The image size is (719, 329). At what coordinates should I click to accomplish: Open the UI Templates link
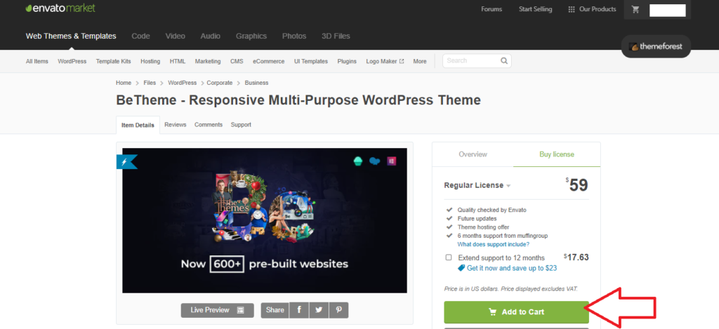tap(311, 61)
